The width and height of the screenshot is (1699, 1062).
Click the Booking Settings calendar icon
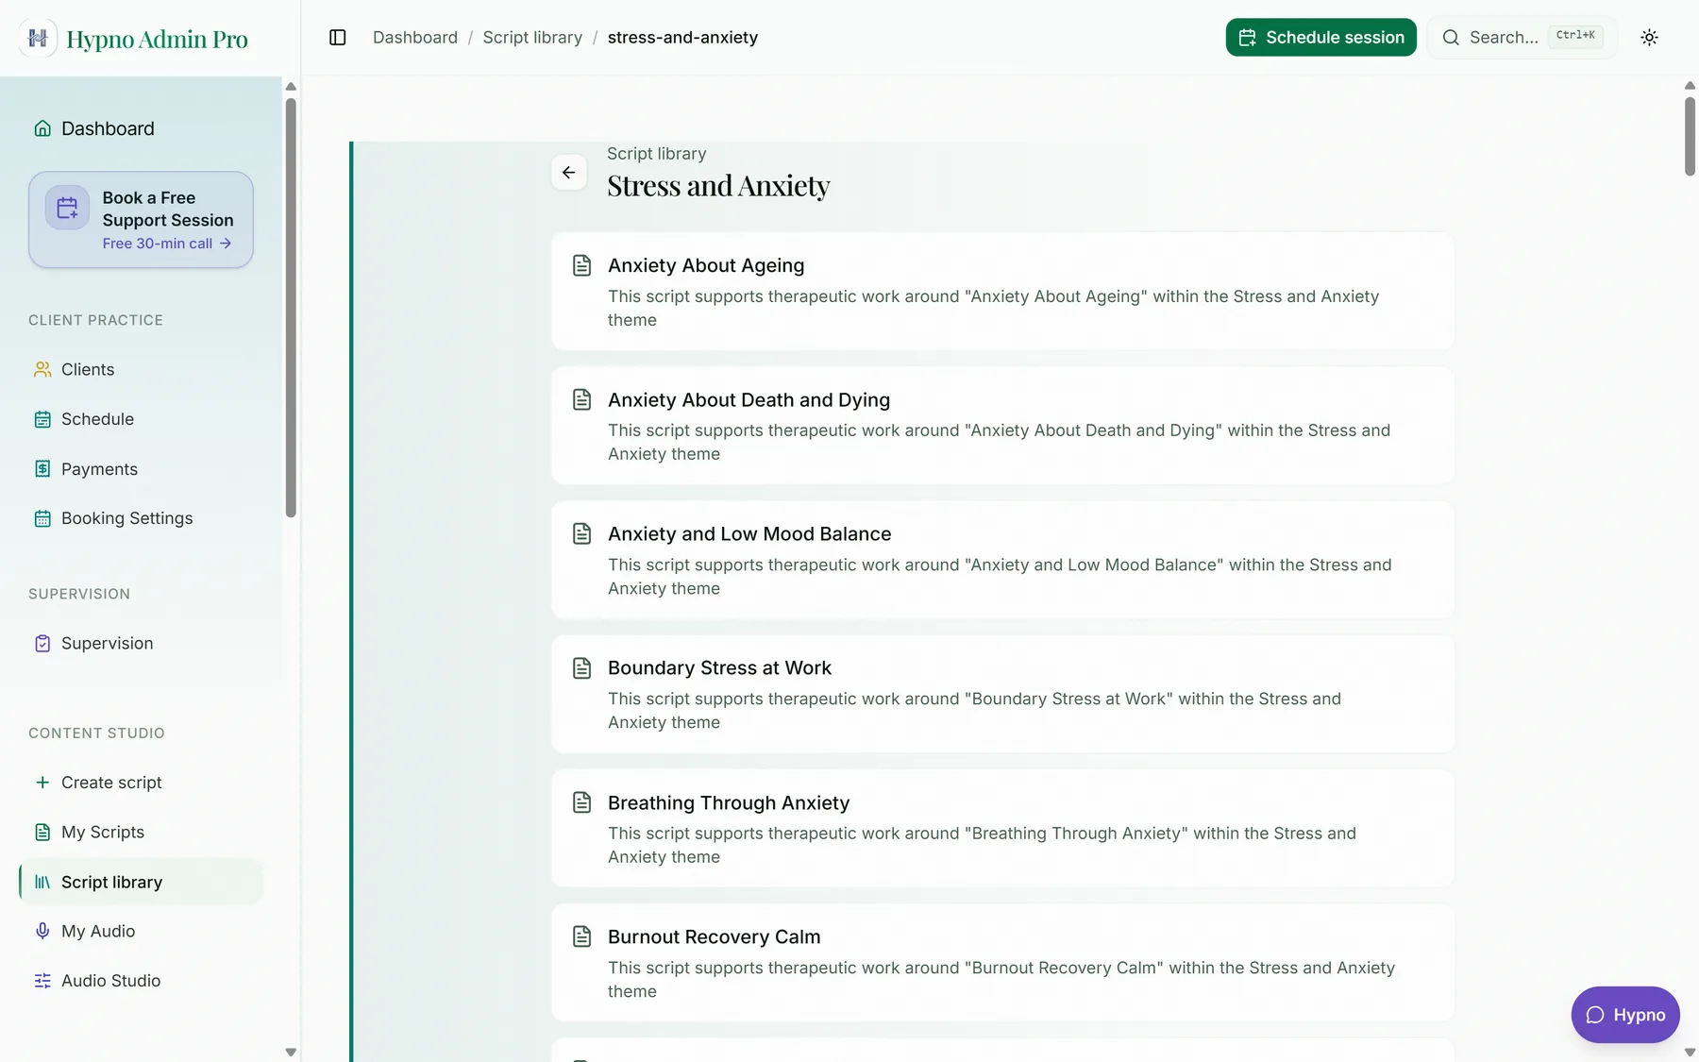[x=42, y=518]
